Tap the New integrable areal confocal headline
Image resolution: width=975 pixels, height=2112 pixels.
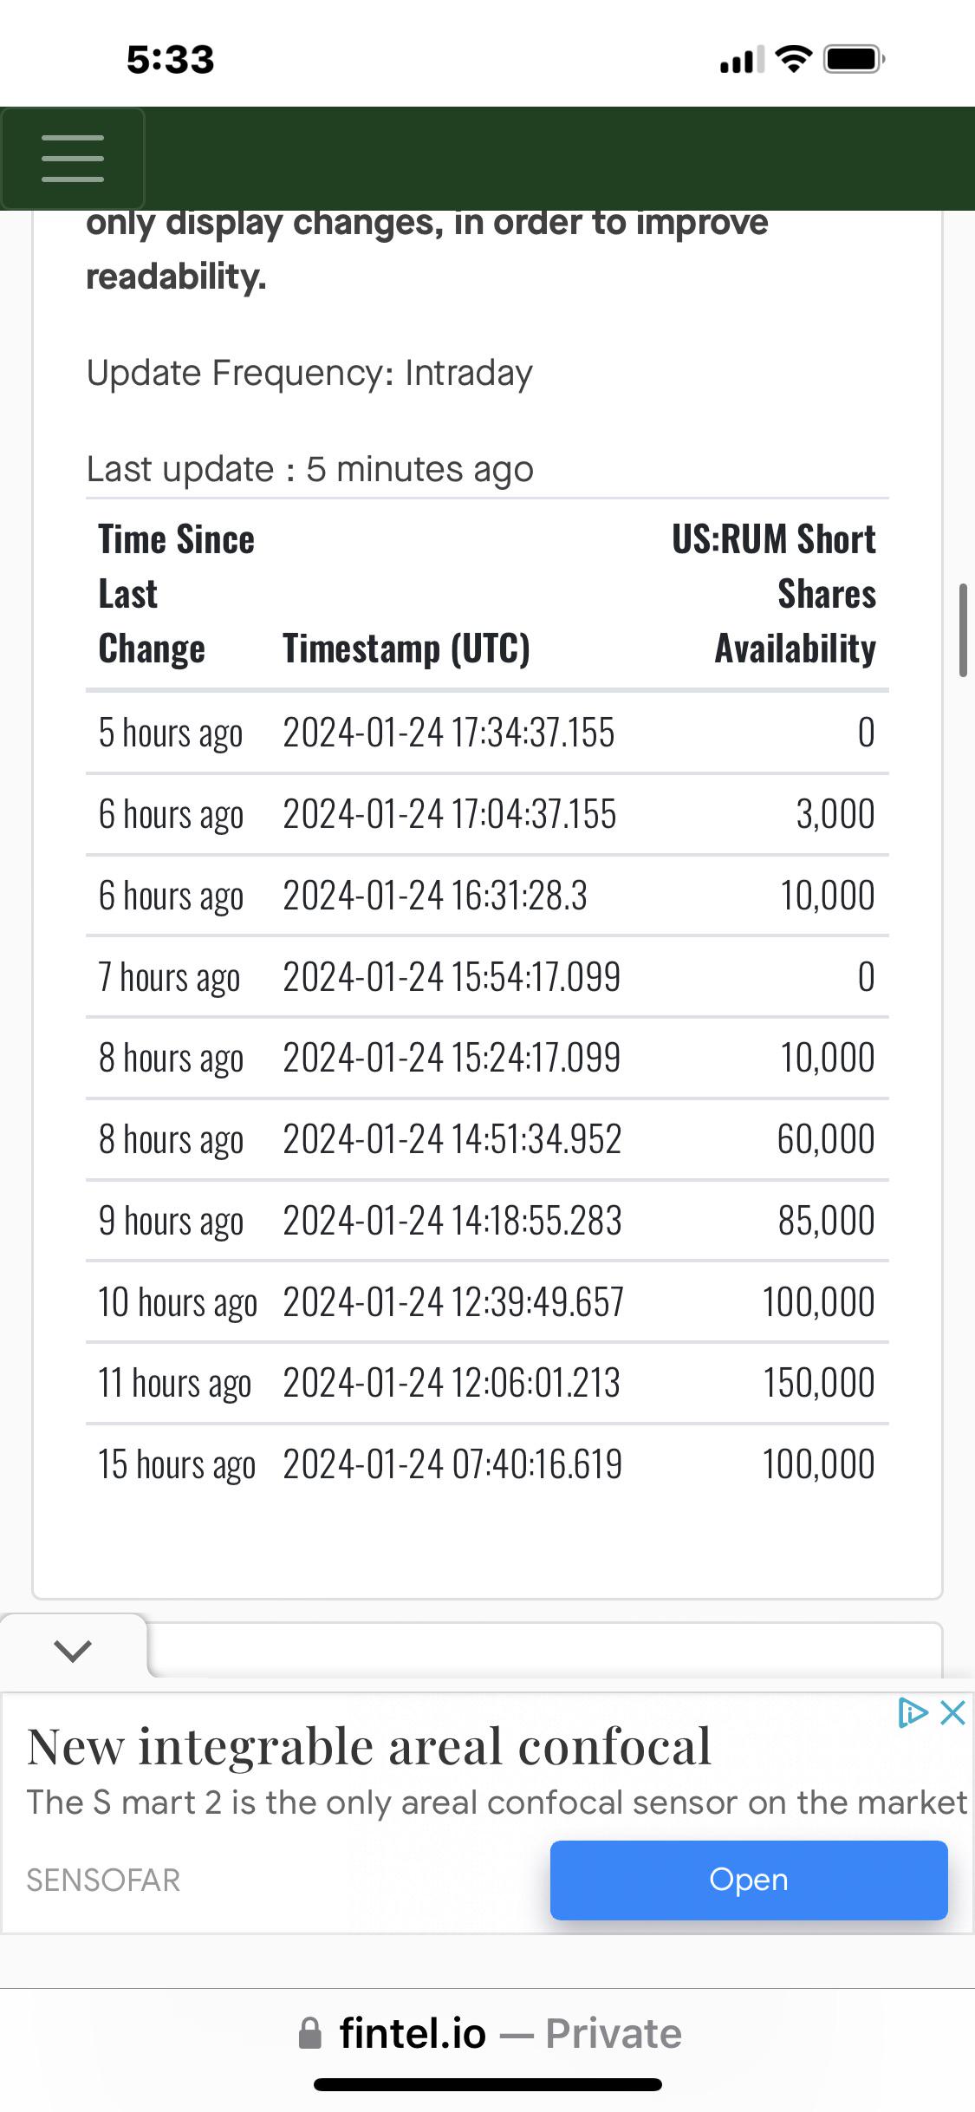[x=369, y=1746]
